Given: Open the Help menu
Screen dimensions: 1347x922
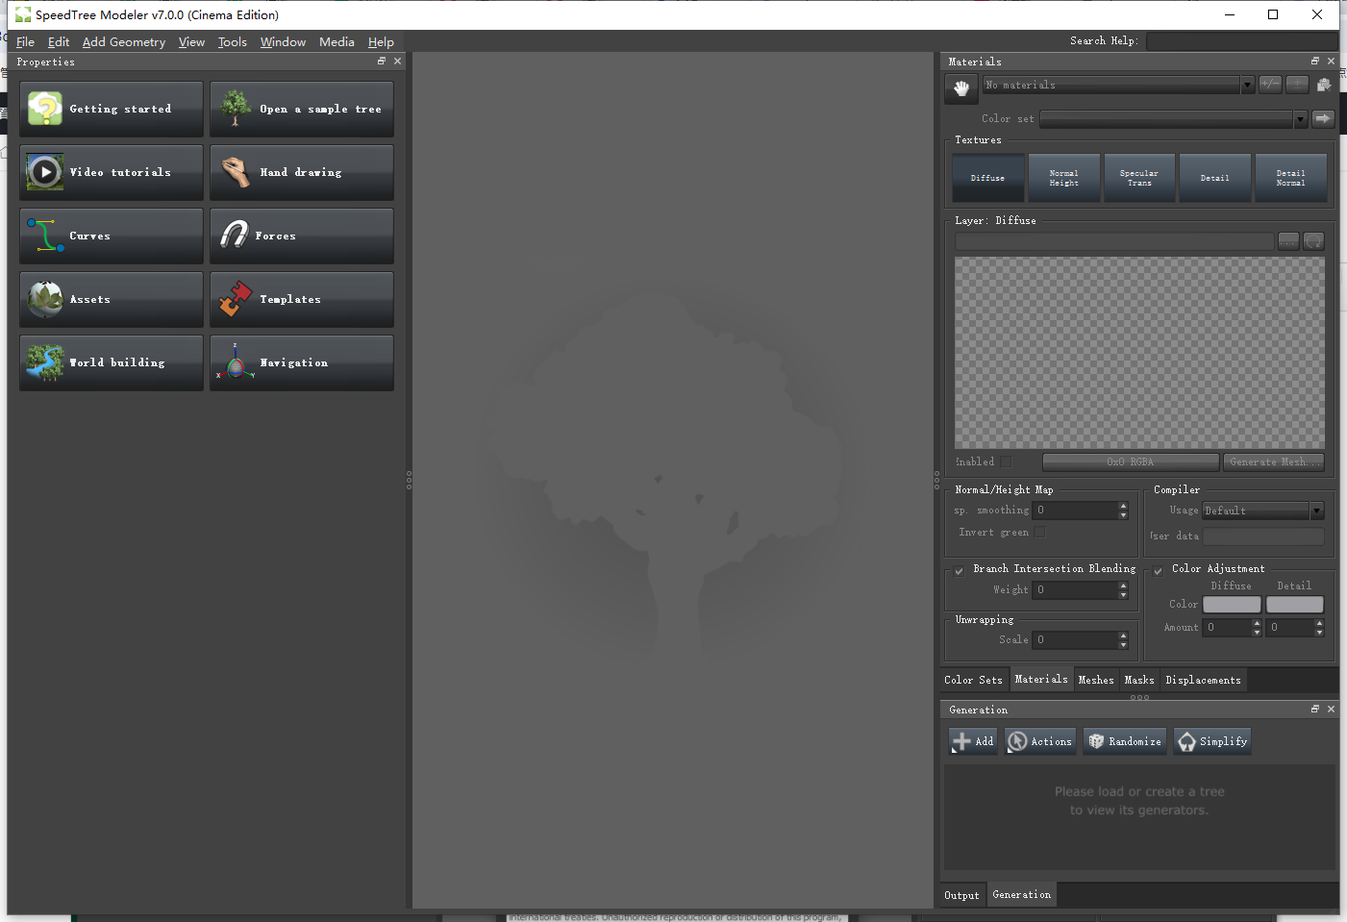Looking at the screenshot, I should tap(381, 42).
